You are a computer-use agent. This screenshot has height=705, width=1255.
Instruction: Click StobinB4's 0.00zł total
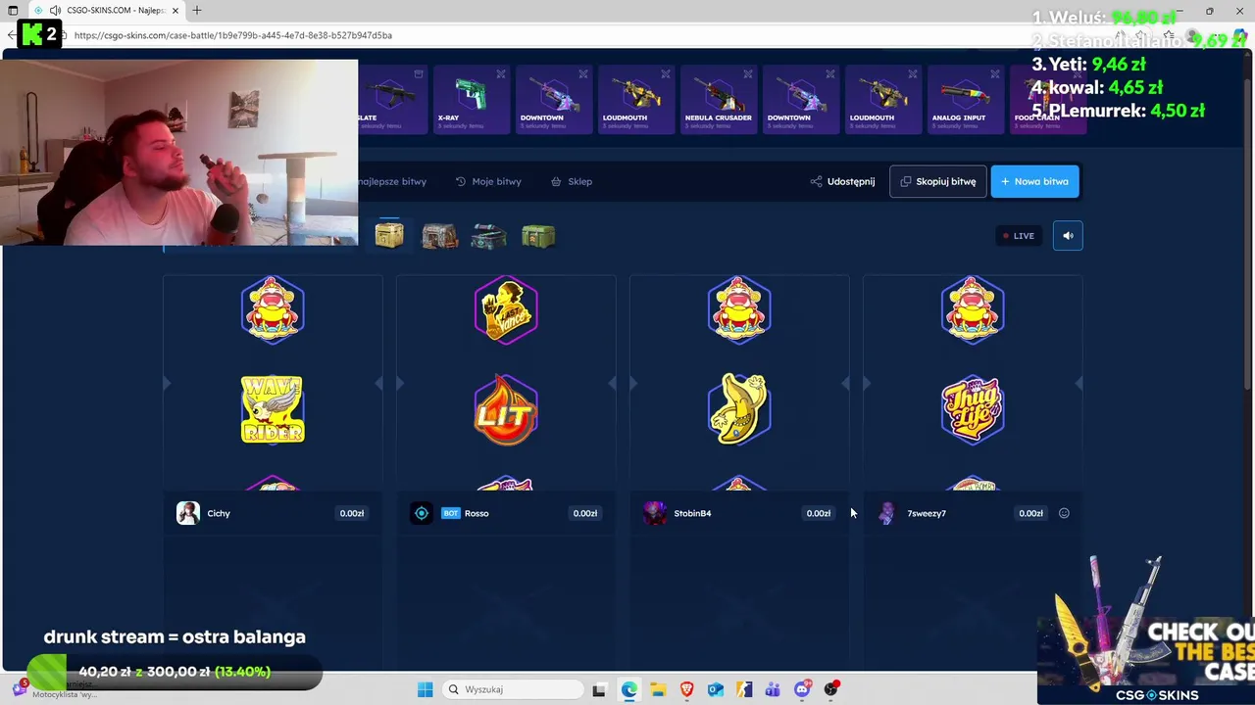[819, 513]
